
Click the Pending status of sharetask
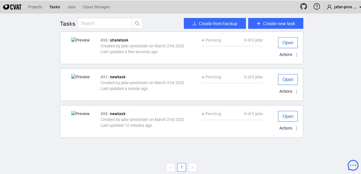(212, 40)
